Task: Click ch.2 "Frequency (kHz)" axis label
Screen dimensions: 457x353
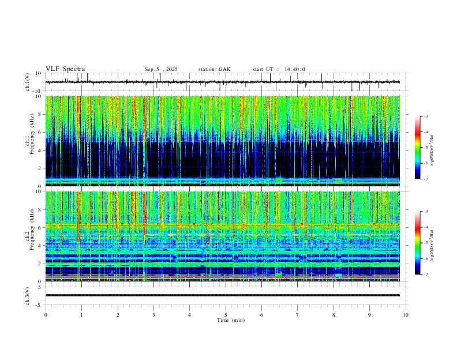Action: point(32,230)
